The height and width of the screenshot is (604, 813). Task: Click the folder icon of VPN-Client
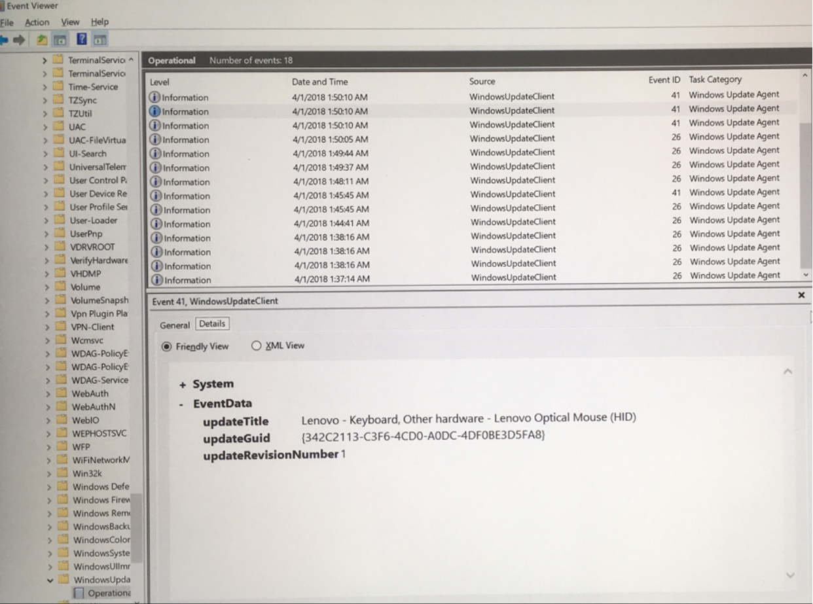coord(62,327)
